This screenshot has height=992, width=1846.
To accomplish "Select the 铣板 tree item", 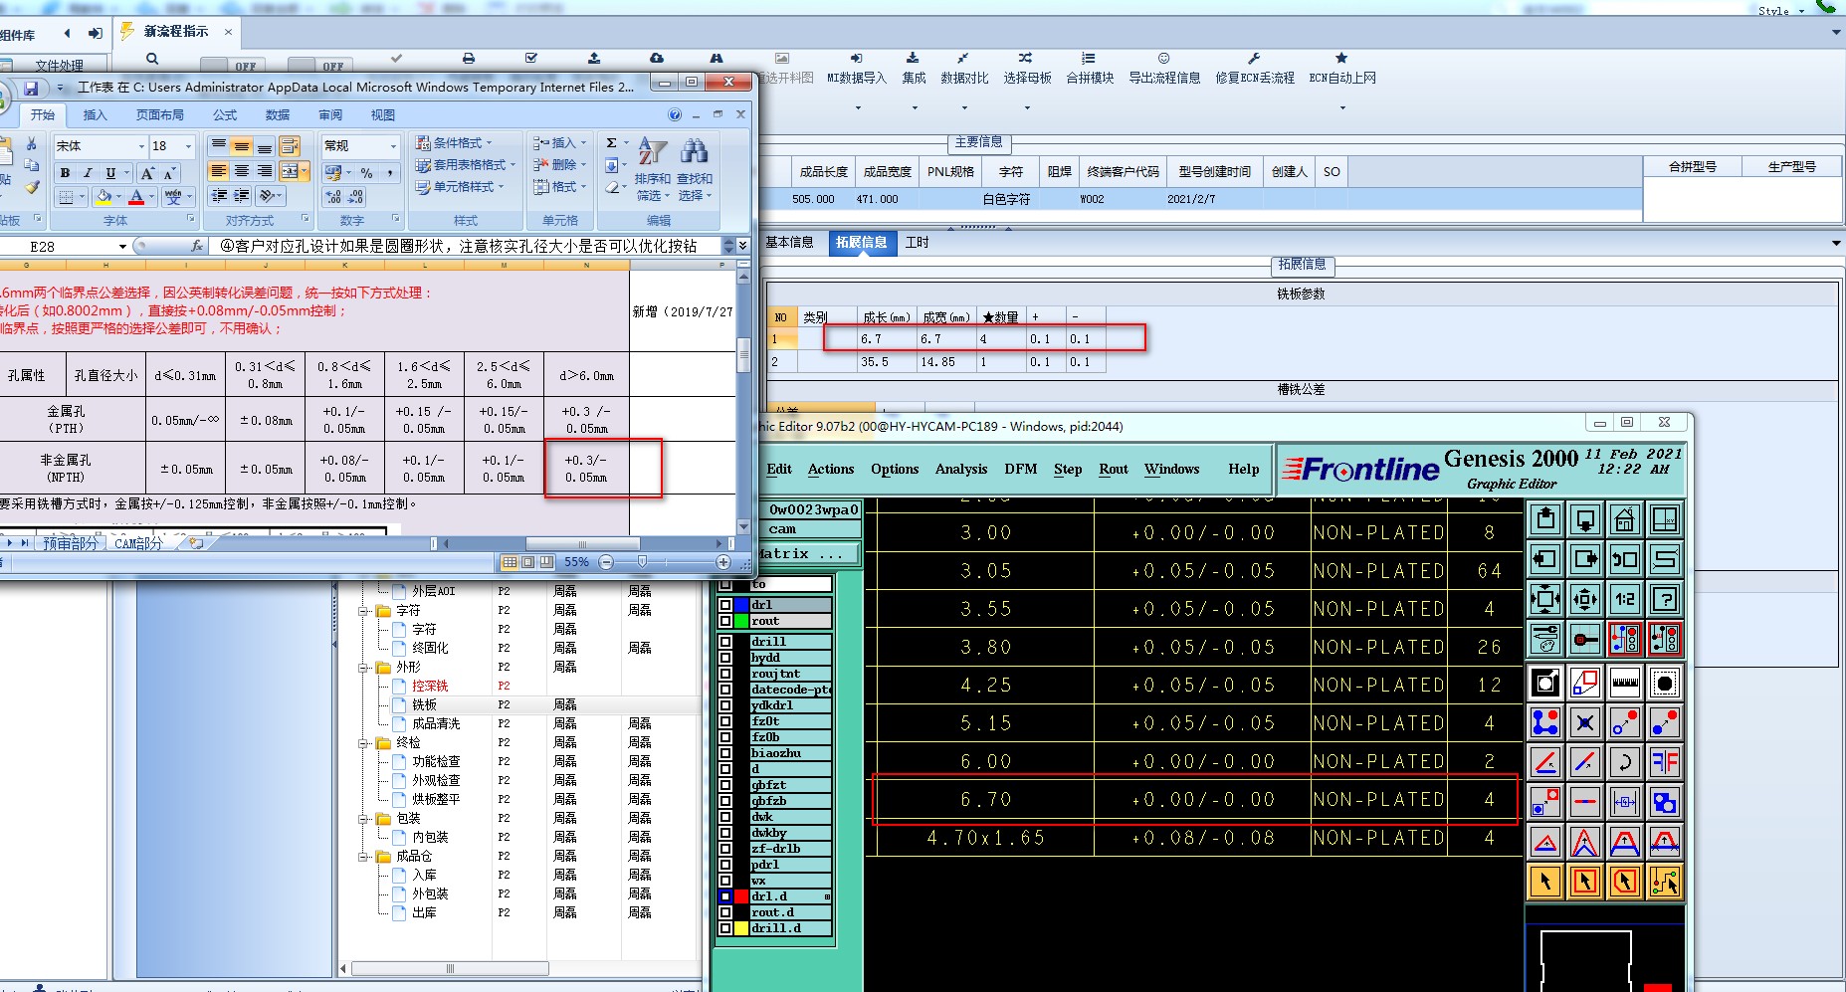I will [x=424, y=705].
